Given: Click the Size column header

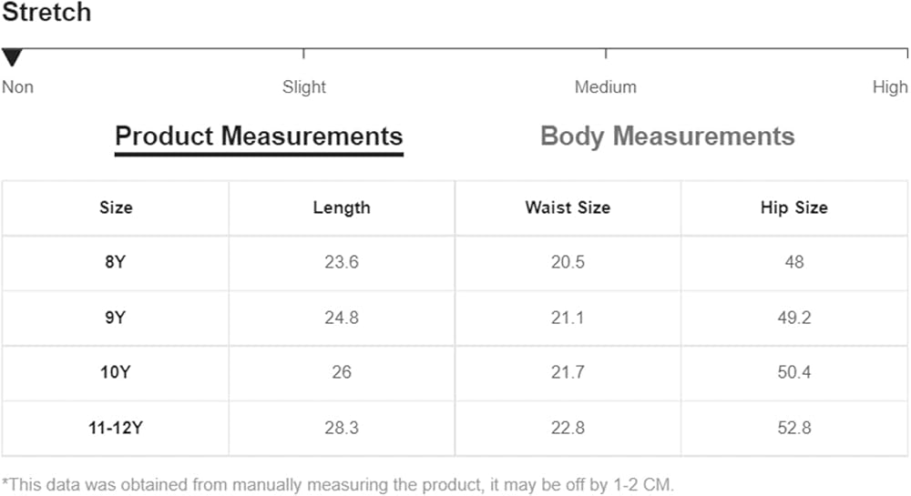Looking at the screenshot, I should point(116,208).
